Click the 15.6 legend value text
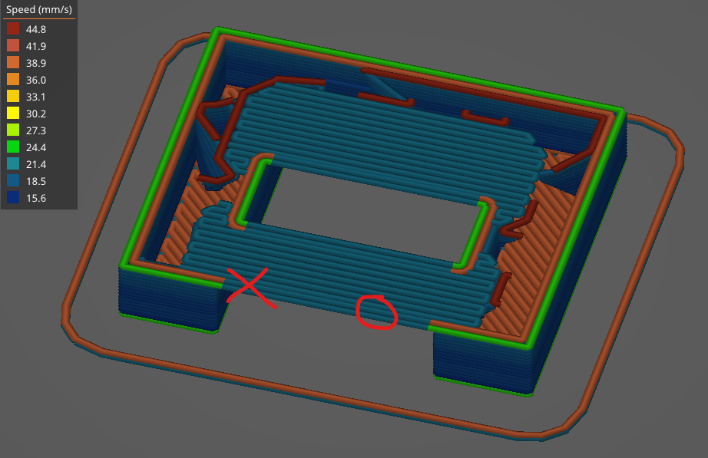The width and height of the screenshot is (708, 458). pyautogui.click(x=35, y=198)
